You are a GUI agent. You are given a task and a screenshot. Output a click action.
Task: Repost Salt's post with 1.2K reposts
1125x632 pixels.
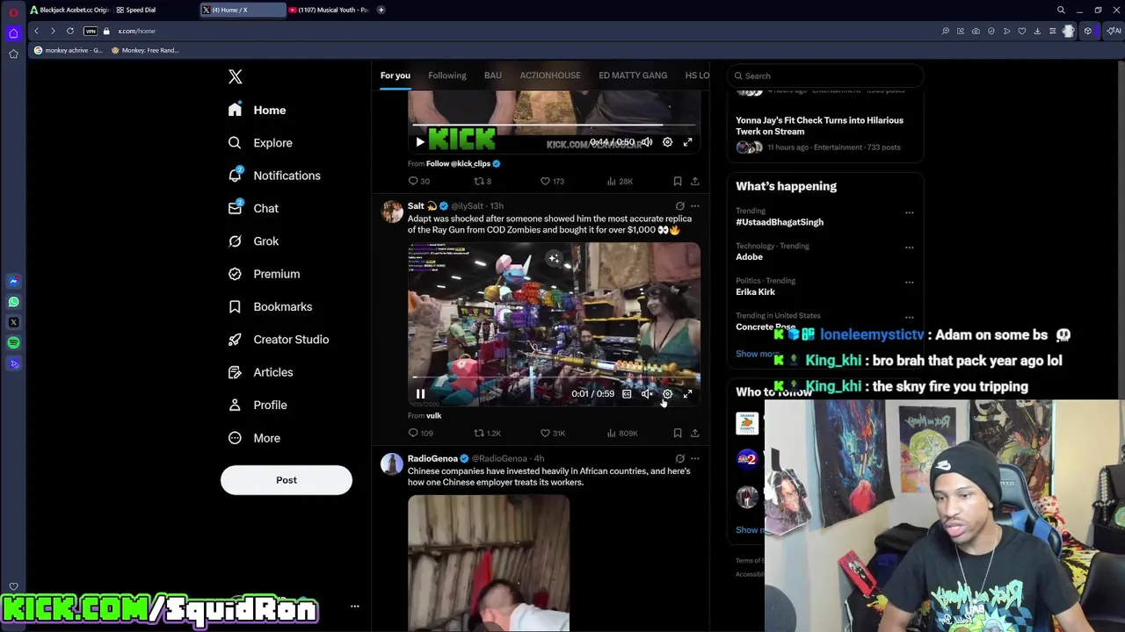pyautogui.click(x=487, y=433)
